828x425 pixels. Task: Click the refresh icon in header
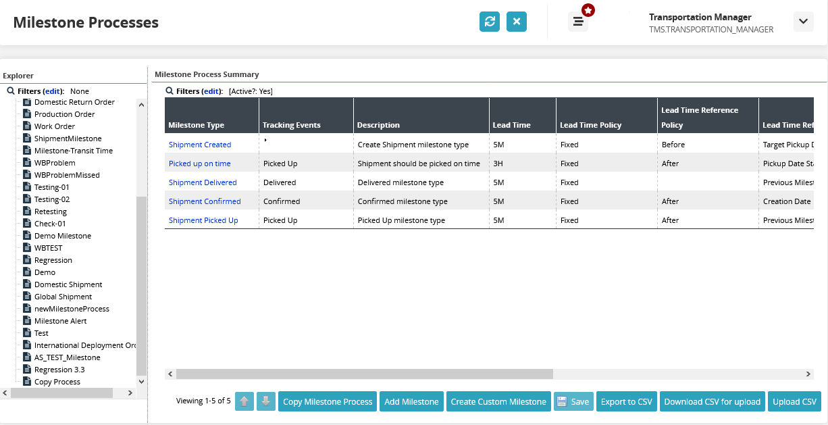[490, 22]
